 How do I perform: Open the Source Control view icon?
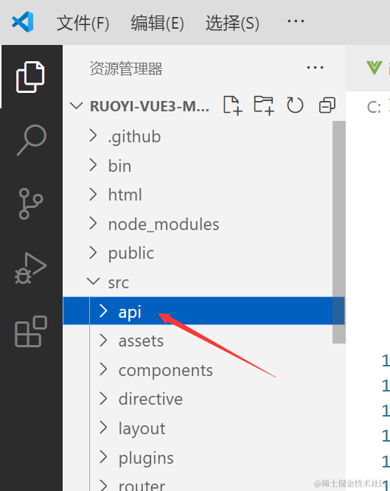pyautogui.click(x=31, y=203)
